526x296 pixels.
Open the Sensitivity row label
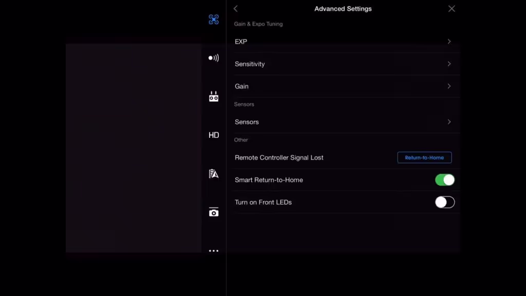click(x=250, y=64)
